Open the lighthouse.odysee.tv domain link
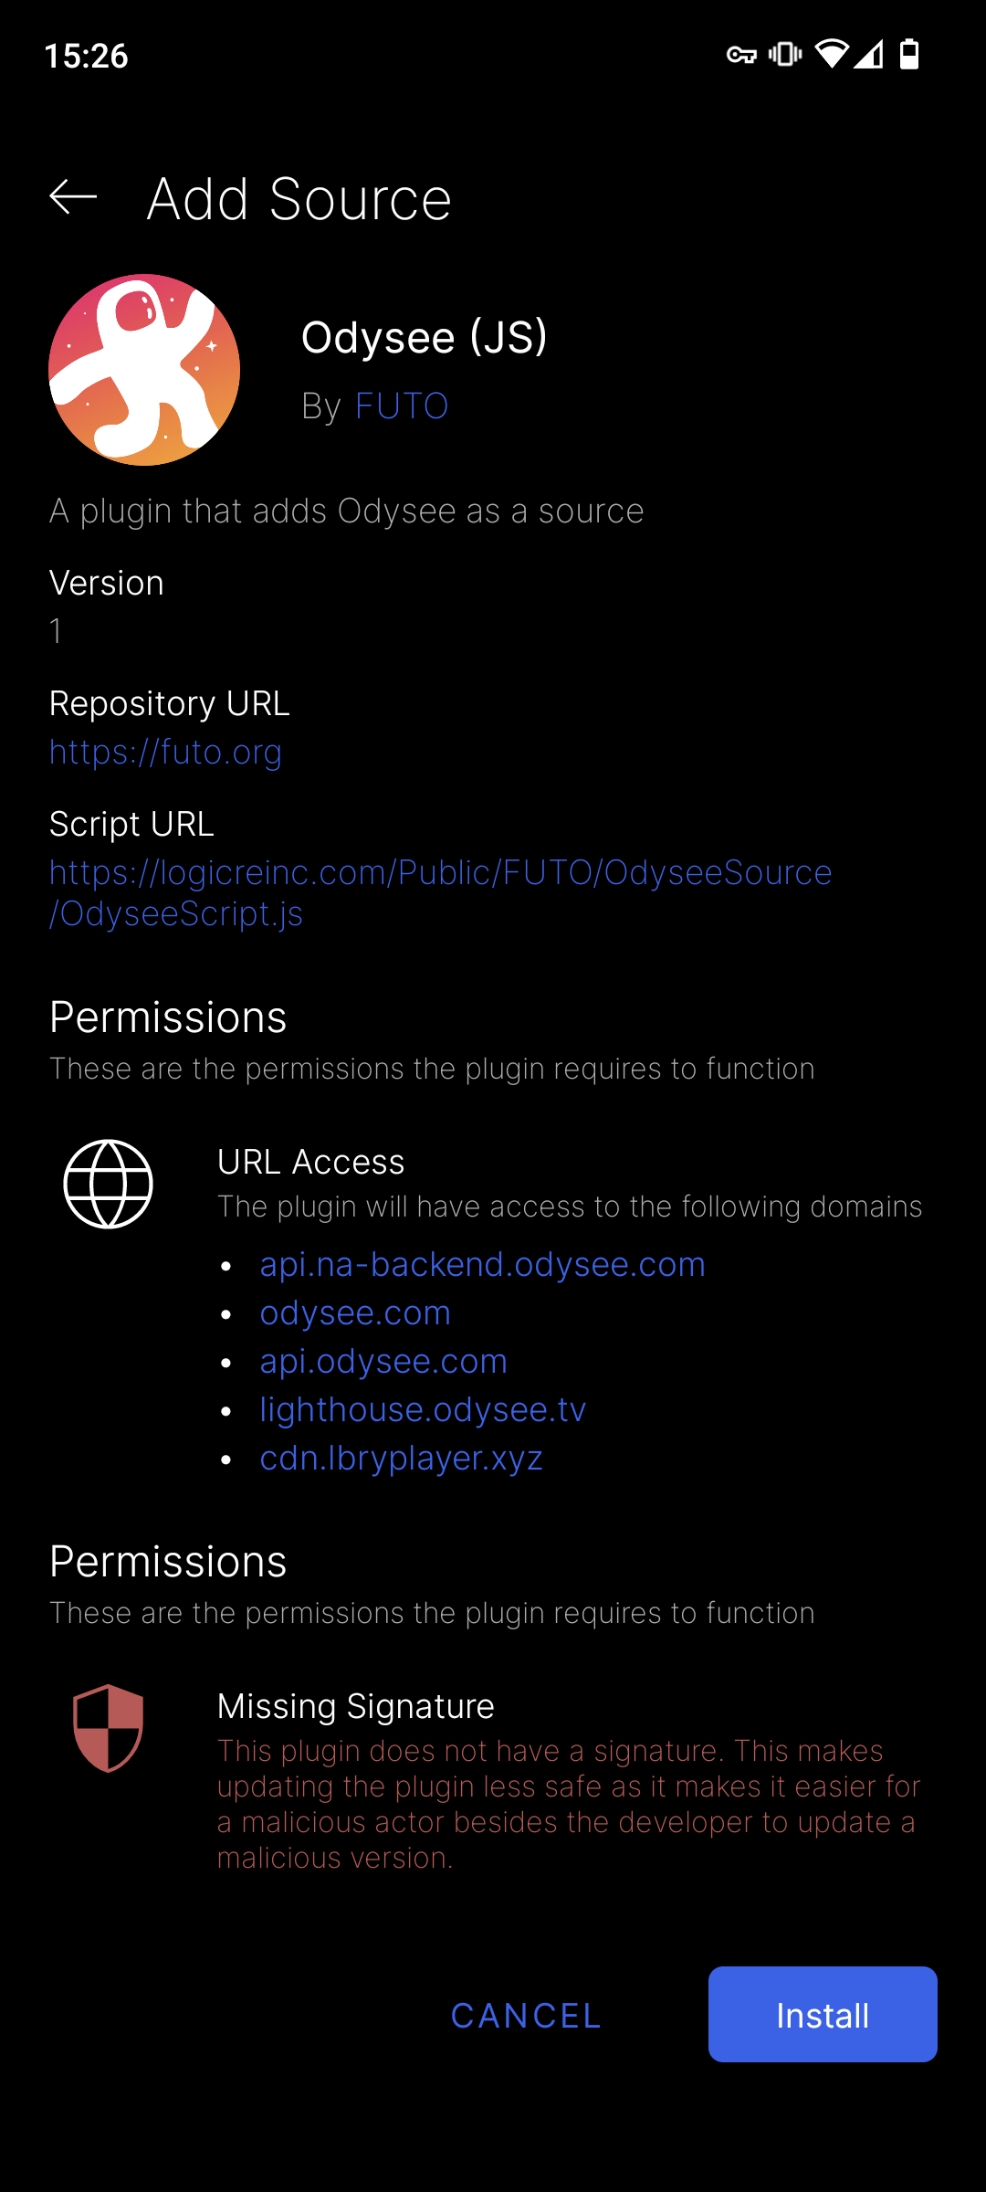 coord(423,1409)
